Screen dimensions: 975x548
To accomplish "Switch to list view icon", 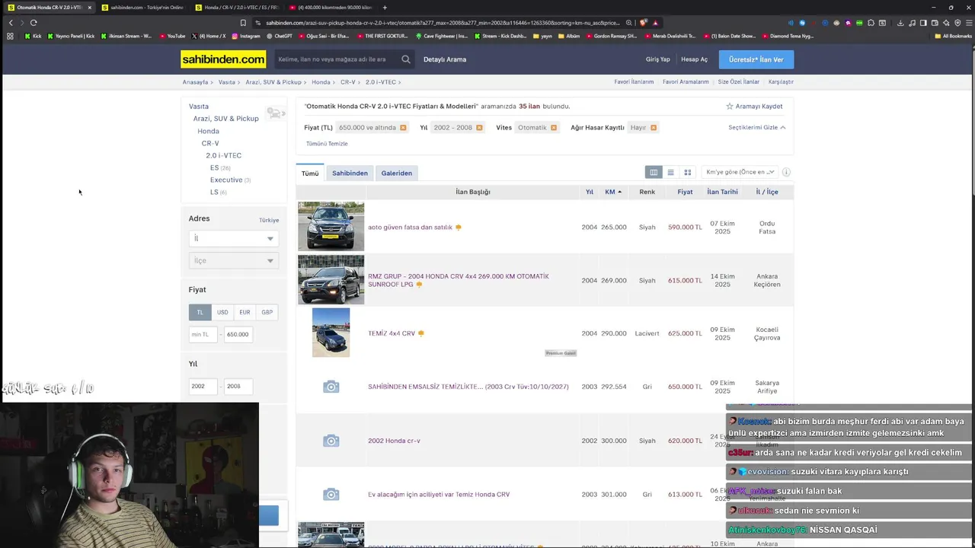I will coord(670,173).
